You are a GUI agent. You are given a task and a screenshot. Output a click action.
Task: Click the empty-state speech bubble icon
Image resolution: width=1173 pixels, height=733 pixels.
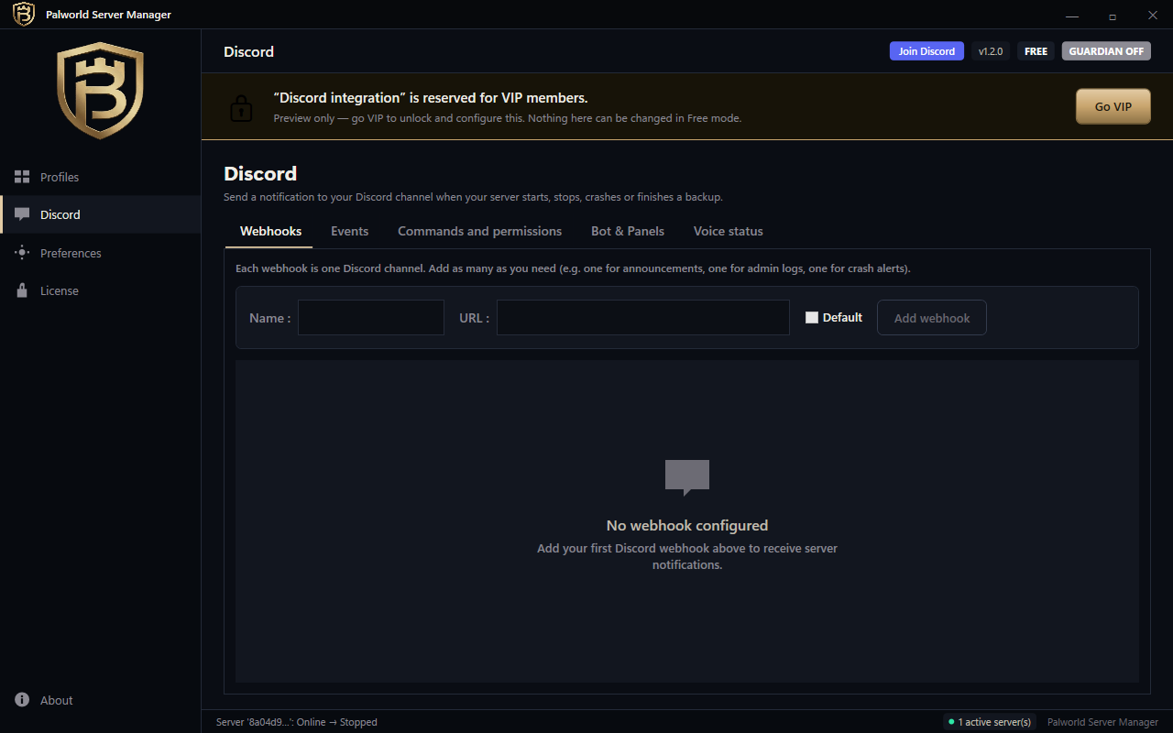point(687,477)
